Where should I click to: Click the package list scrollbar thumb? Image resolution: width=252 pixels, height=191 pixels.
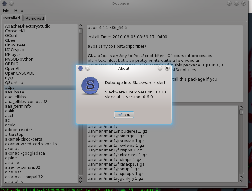coord(81,31)
